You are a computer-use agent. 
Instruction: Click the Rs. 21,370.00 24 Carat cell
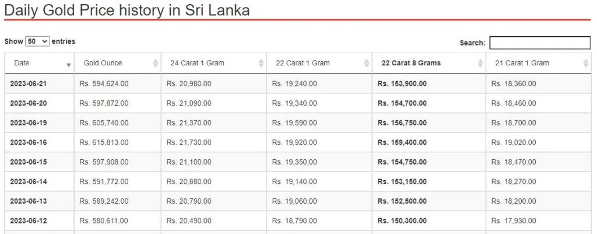[189, 123]
